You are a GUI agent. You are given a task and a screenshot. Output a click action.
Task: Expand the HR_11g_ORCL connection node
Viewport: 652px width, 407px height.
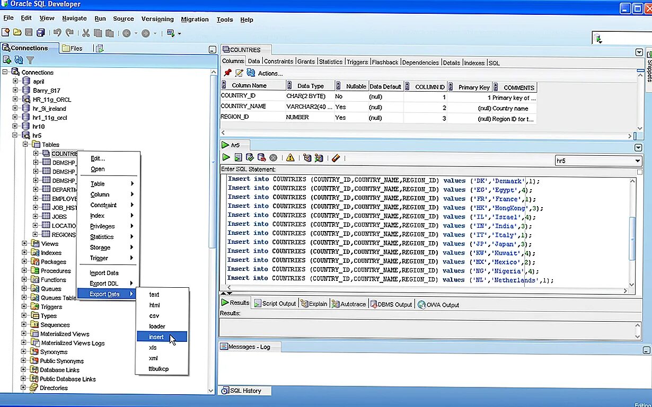point(15,99)
